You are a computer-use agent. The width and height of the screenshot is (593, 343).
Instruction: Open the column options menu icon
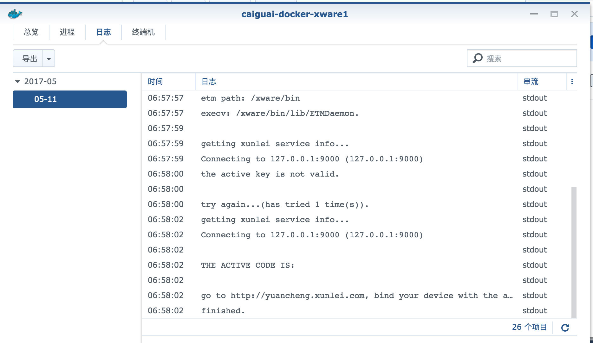[572, 82]
